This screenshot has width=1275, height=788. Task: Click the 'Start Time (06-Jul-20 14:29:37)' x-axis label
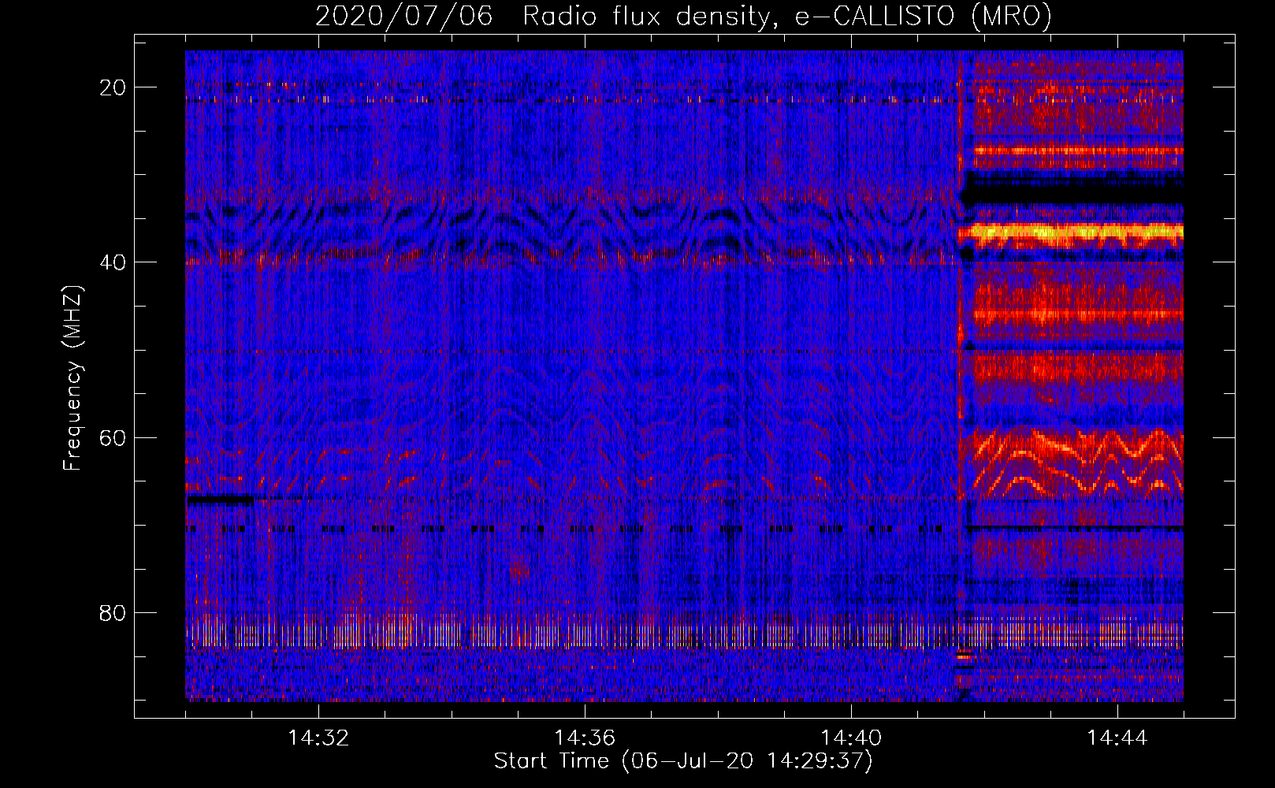[x=683, y=761]
